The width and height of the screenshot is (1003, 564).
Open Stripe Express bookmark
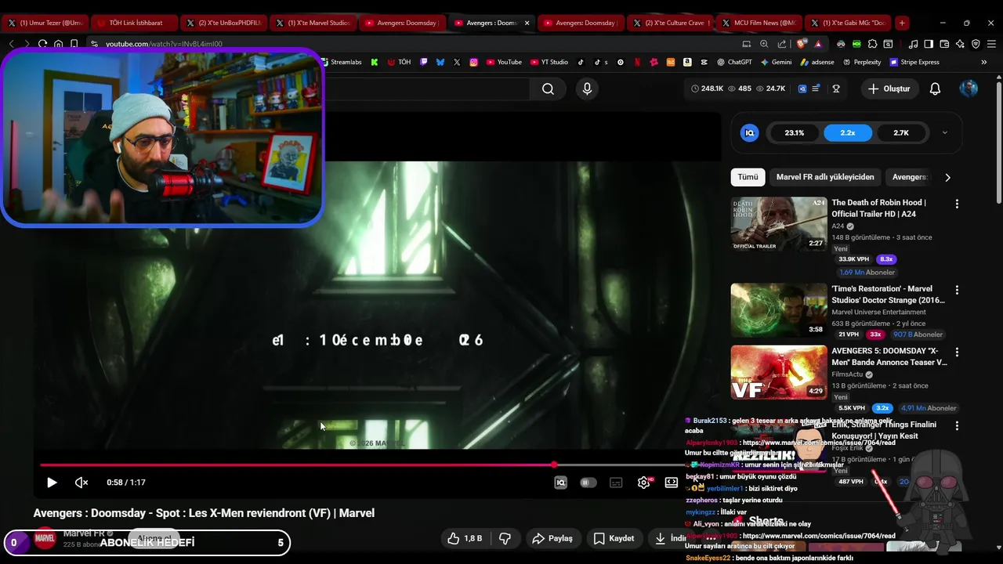(914, 62)
